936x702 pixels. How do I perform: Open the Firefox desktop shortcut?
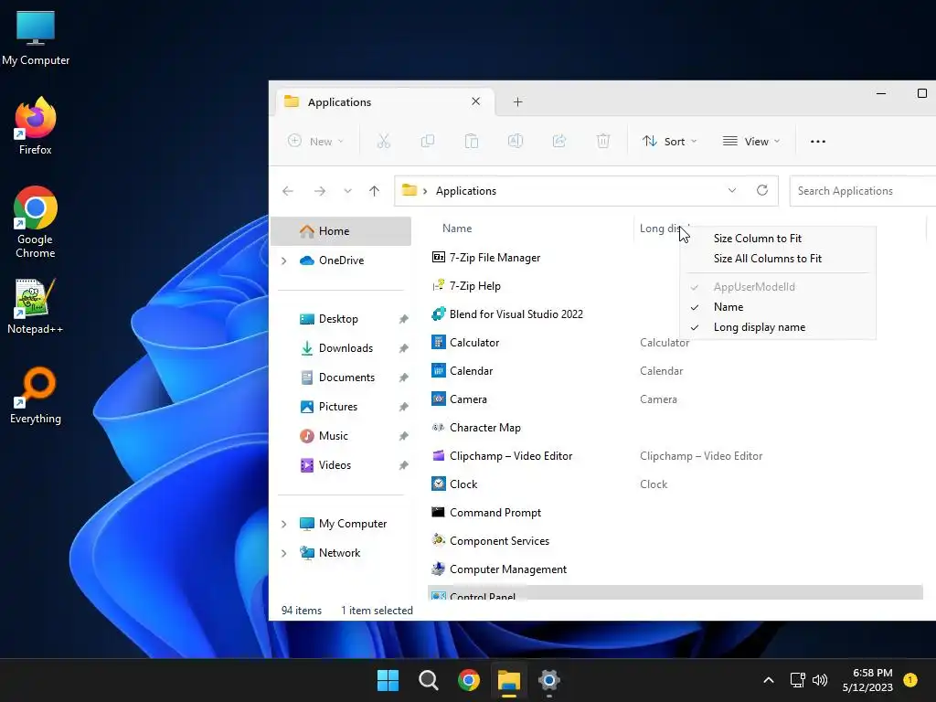click(x=36, y=126)
